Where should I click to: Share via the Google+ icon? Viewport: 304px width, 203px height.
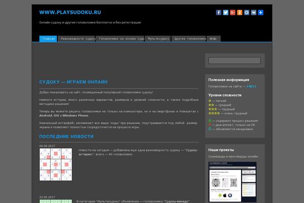[233, 13]
